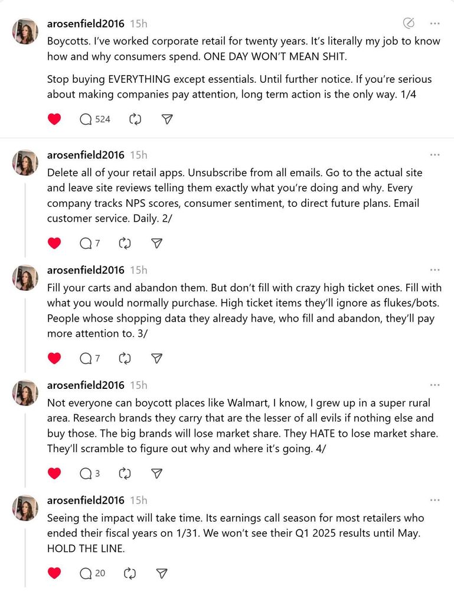Open the avatar thumbnail on the first post
This screenshot has width=454, height=591.
coord(25,31)
